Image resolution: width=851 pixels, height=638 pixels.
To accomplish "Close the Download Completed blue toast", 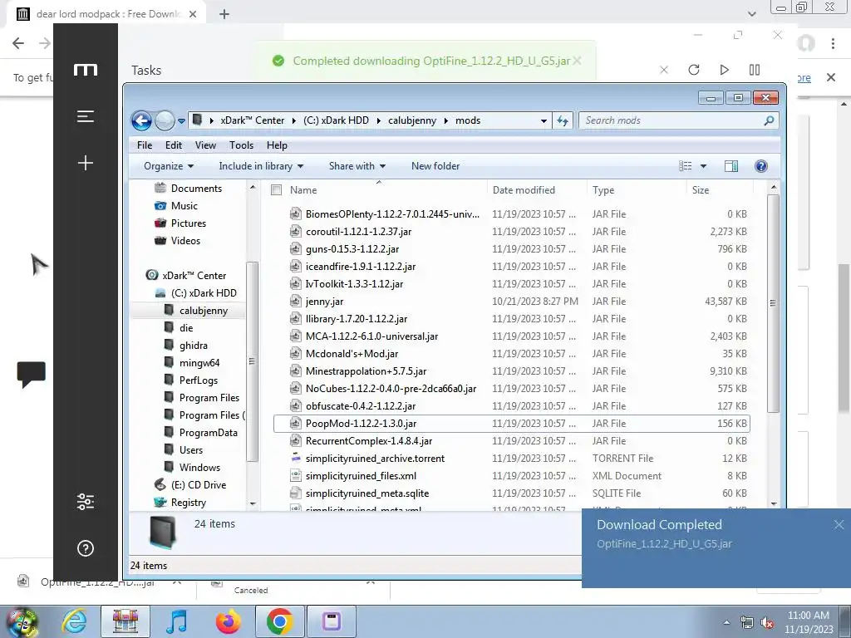I will coord(839,525).
